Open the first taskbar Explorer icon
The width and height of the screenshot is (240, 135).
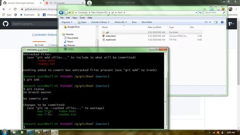coord(14,132)
